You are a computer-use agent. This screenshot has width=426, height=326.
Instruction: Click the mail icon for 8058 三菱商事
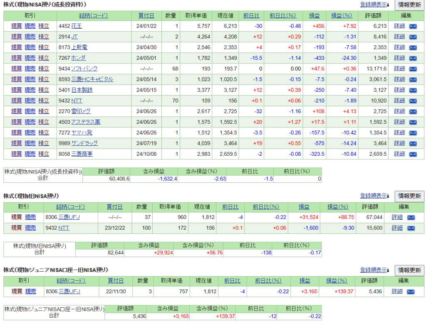[x=413, y=154]
